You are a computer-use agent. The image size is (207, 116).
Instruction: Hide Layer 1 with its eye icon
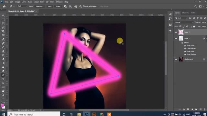176,39
